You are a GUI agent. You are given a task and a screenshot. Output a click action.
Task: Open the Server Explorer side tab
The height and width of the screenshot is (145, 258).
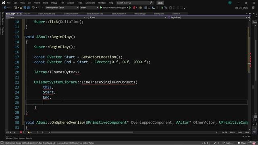[2, 19]
